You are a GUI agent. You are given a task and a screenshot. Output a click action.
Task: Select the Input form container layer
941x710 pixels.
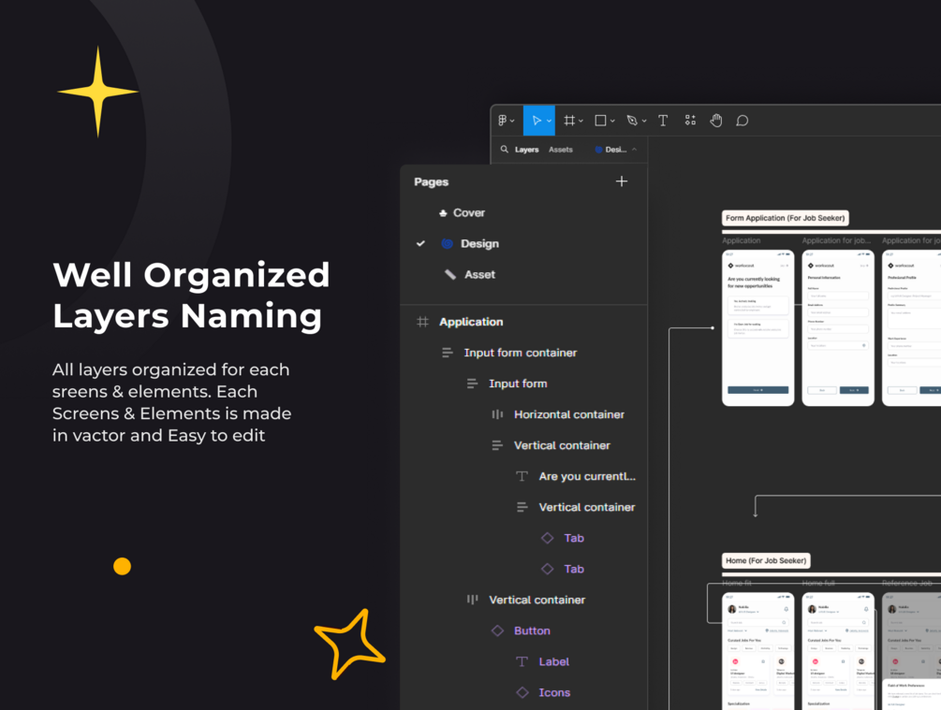click(521, 353)
